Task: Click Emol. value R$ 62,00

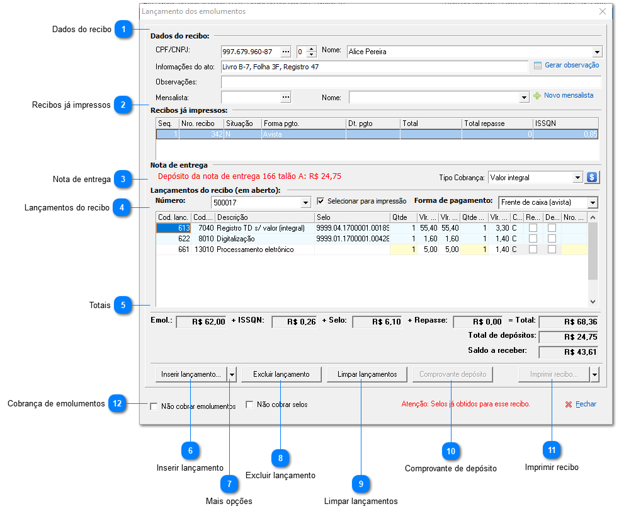Action: tap(201, 322)
